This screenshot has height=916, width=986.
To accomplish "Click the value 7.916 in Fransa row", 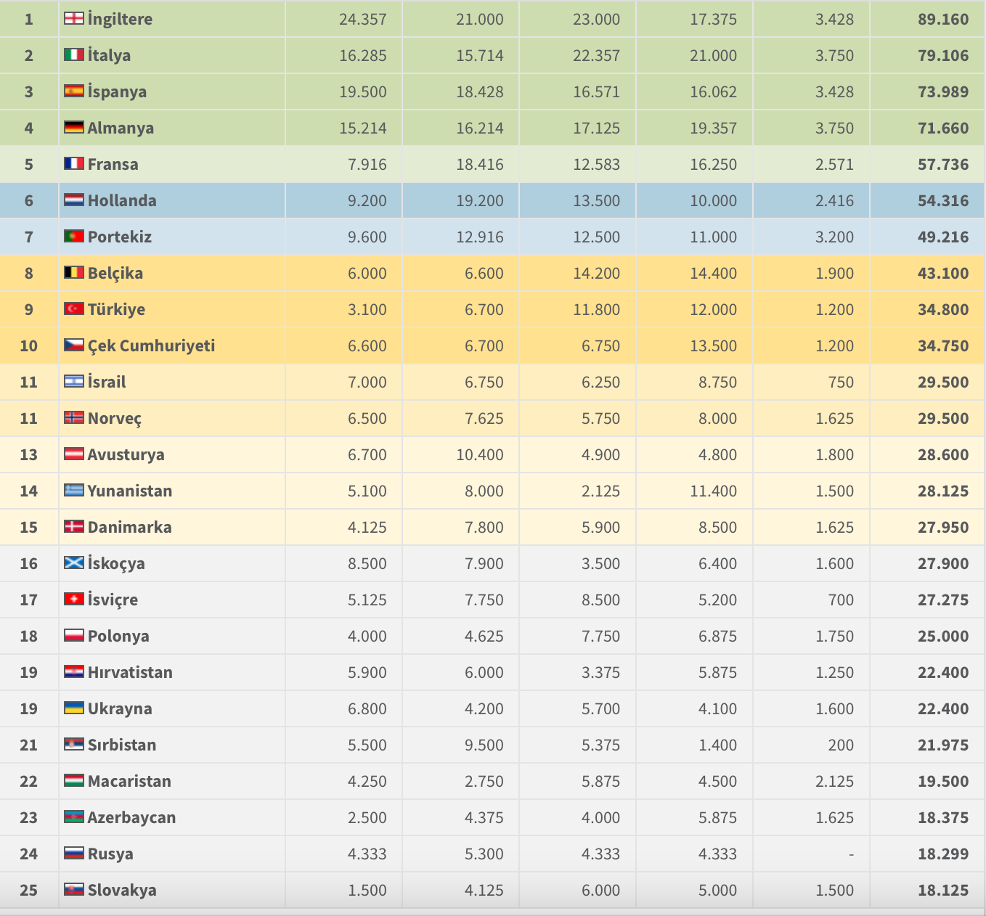I will click(x=367, y=164).
